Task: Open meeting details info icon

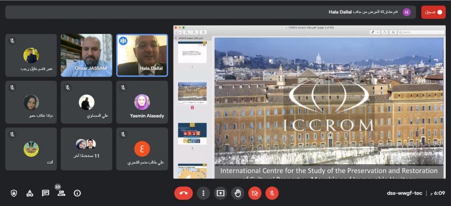Action: point(77,193)
